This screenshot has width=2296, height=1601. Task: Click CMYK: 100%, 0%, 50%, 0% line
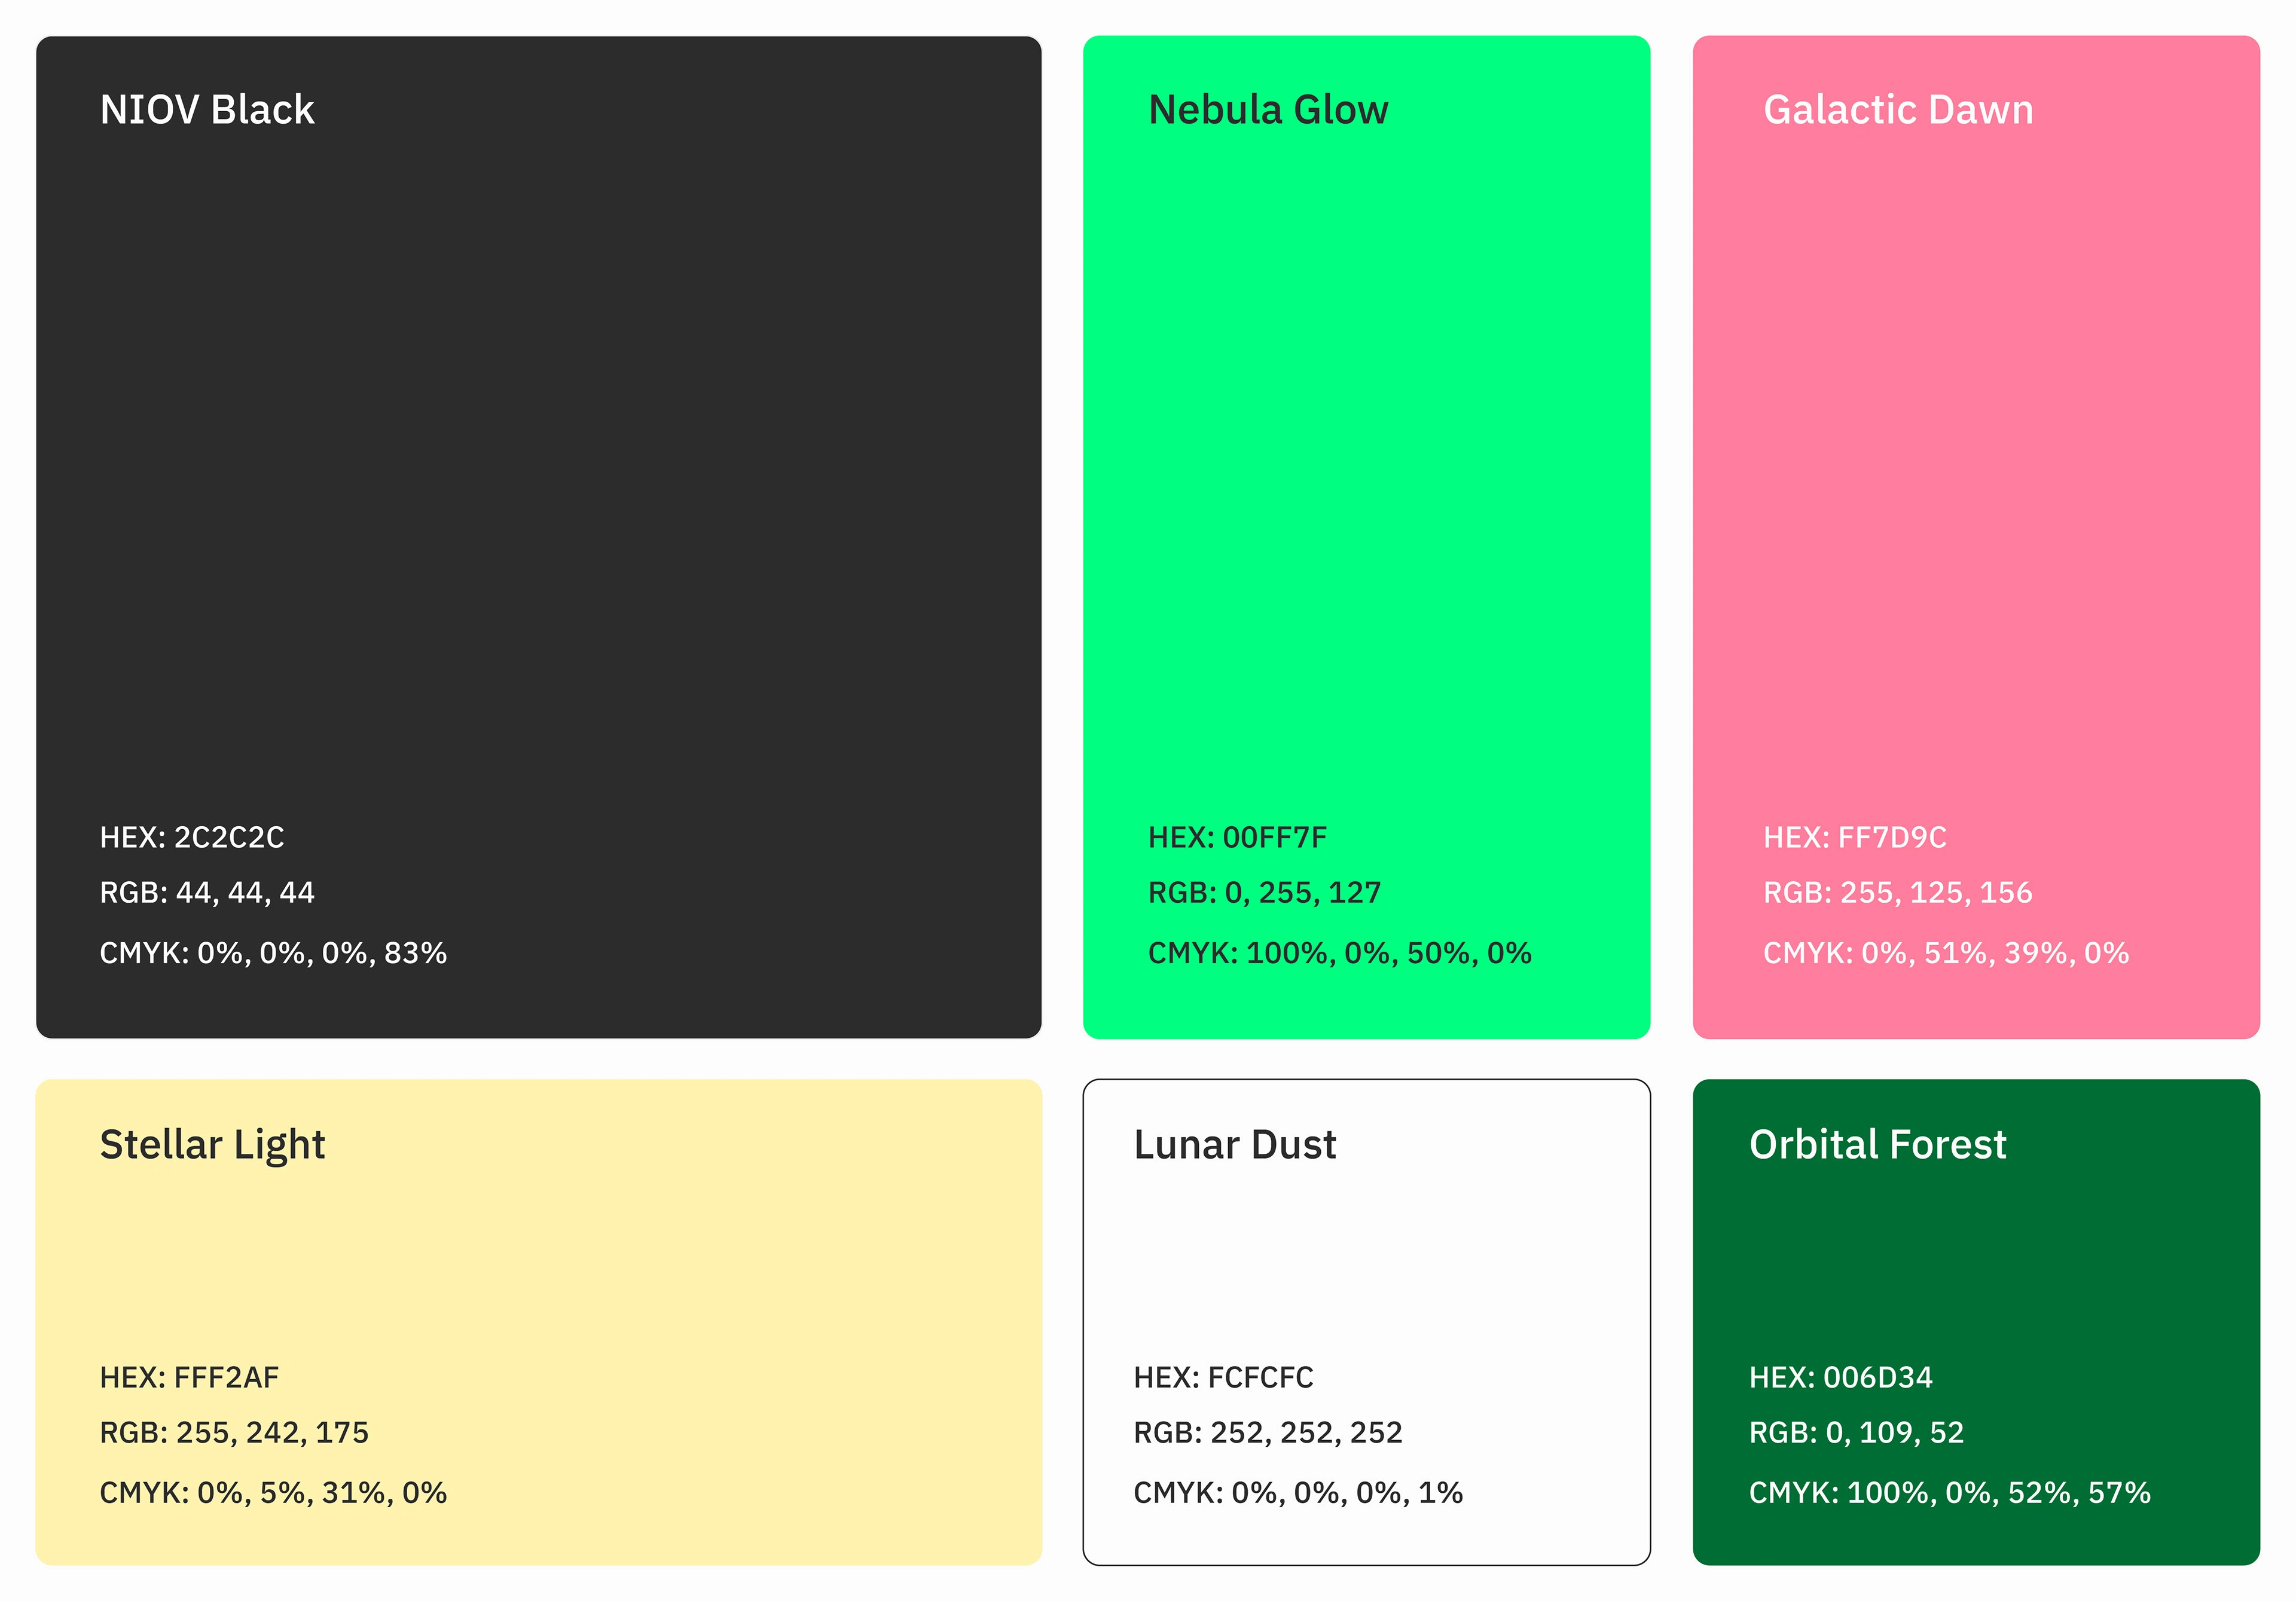(1339, 953)
